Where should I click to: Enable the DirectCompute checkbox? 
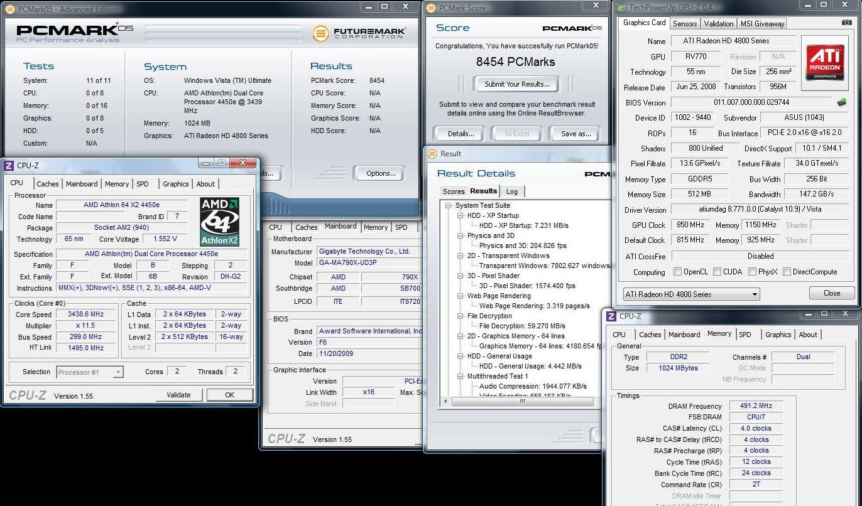[785, 272]
